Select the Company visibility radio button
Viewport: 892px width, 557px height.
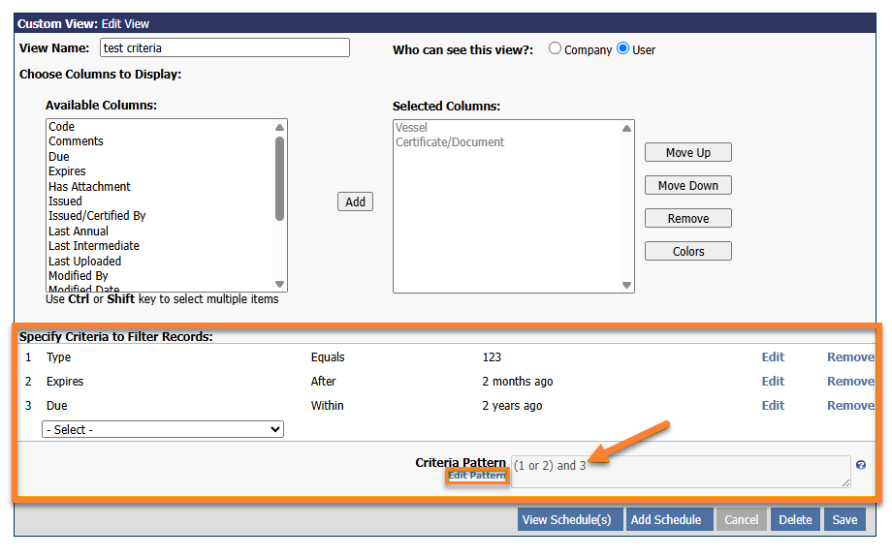tap(556, 48)
